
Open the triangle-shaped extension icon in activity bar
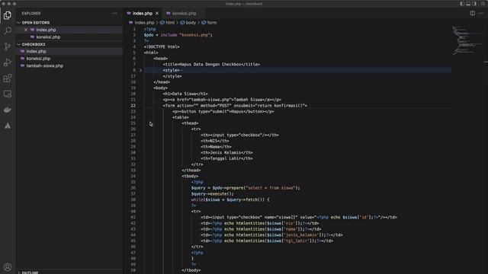[x=8, y=126]
